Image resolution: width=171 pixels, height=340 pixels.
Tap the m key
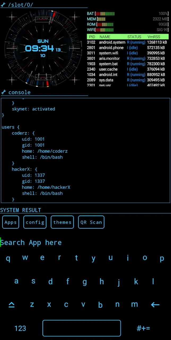134,304
